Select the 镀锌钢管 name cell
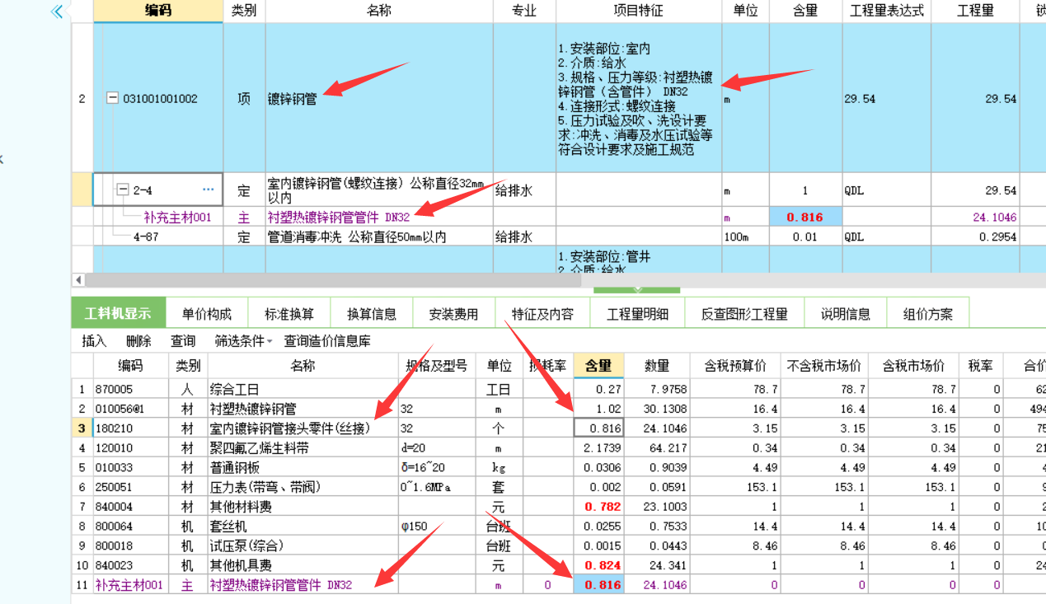Screen dimensions: 1046x604 (379, 98)
